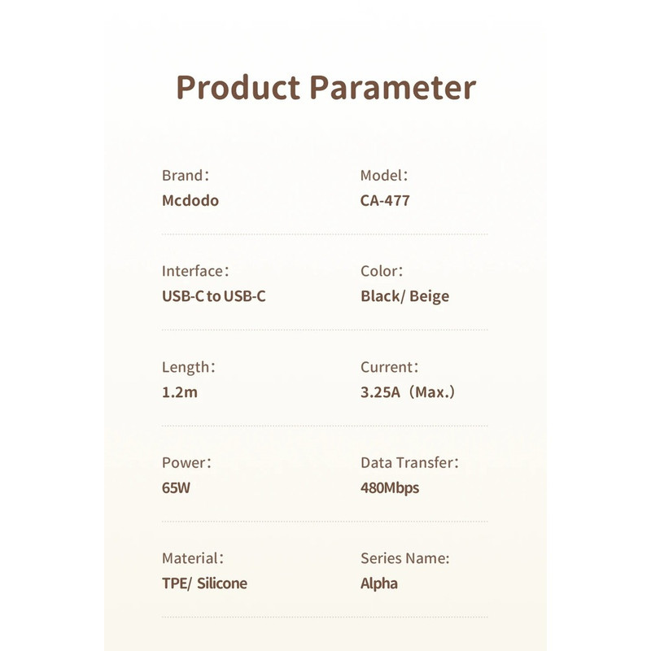Select the Current label
651x651 pixels.
coord(390,367)
